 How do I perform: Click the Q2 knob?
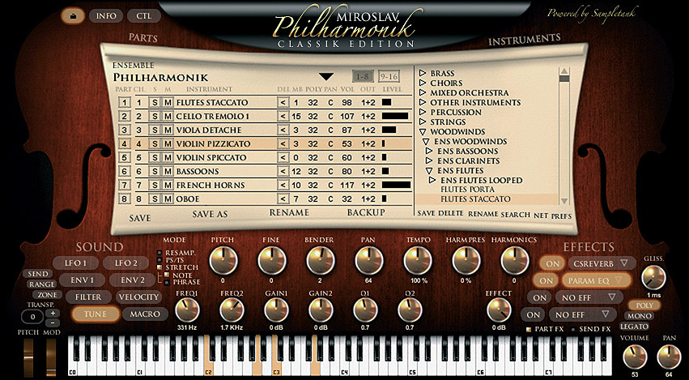[x=410, y=310]
